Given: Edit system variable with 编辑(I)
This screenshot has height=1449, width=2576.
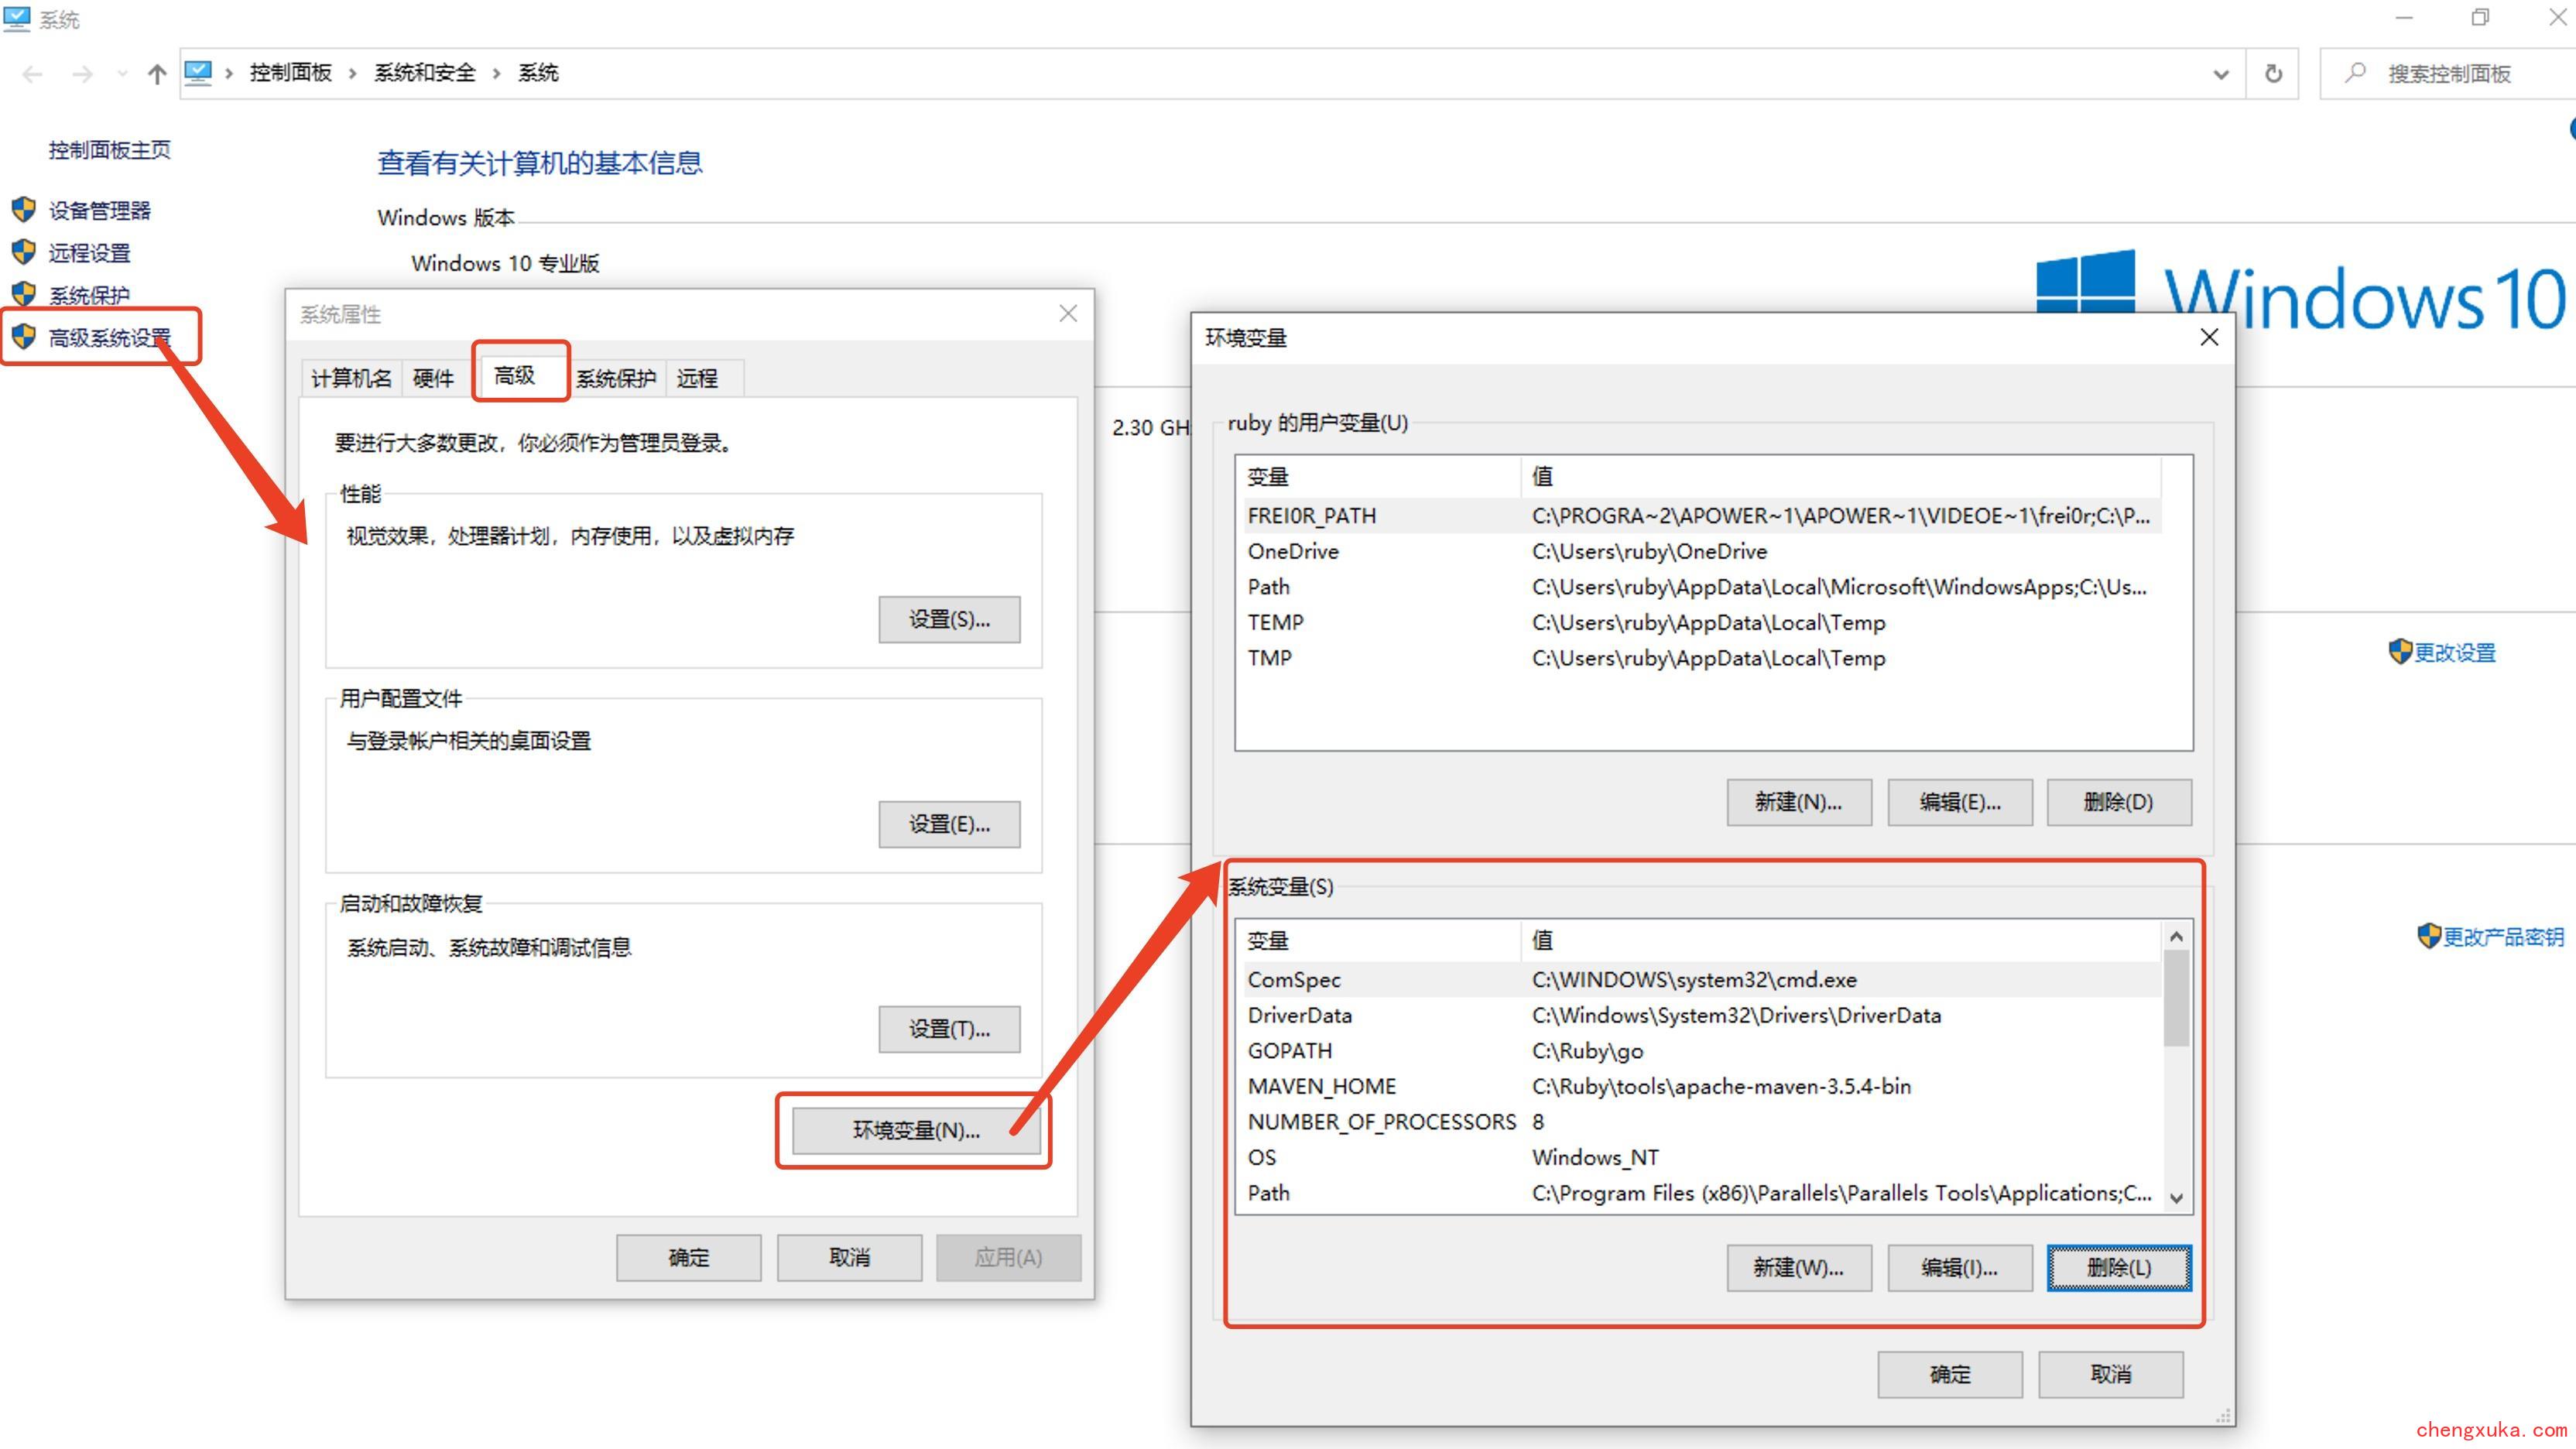Looking at the screenshot, I should coord(1960,1268).
